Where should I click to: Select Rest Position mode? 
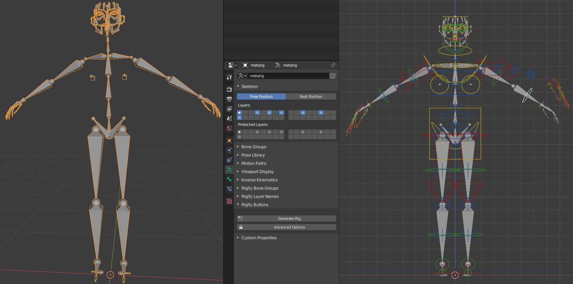(x=311, y=97)
